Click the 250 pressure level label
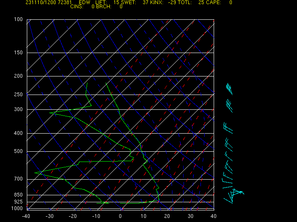 tap(19, 95)
